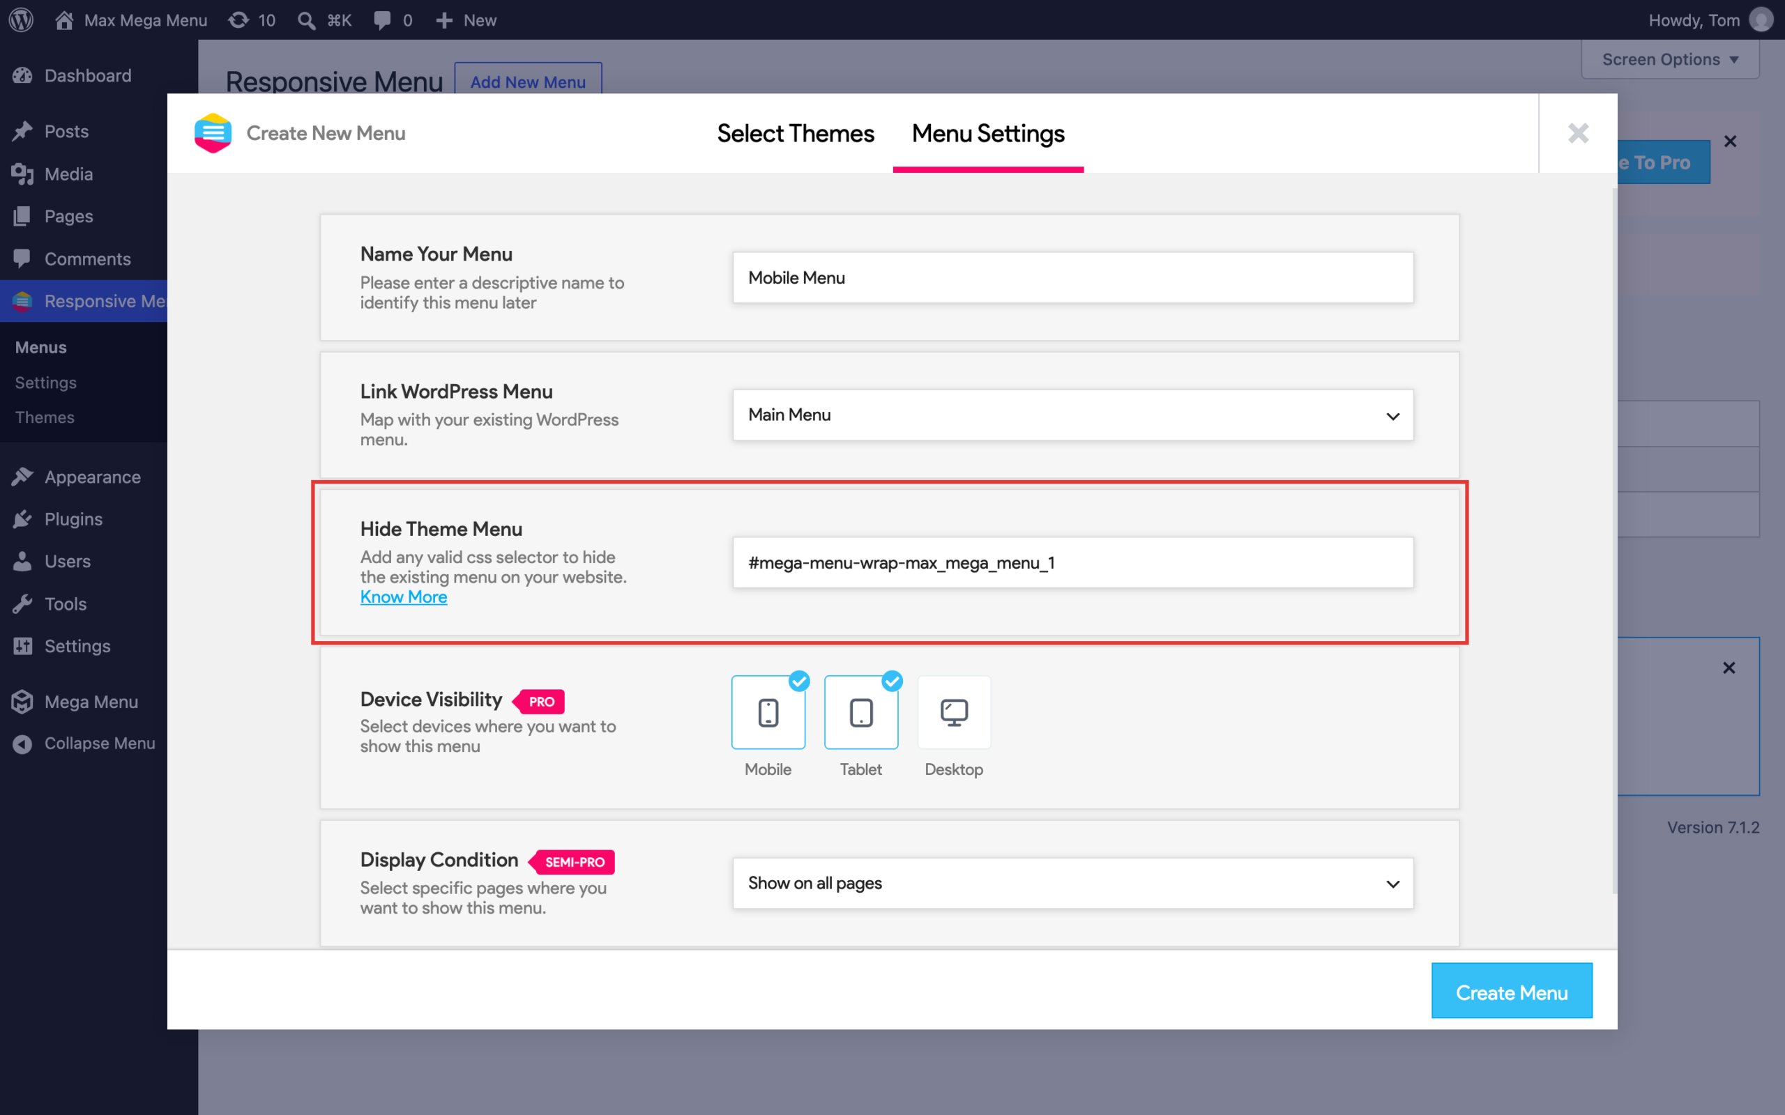The width and height of the screenshot is (1785, 1115).
Task: Close the Create New Menu dialog
Action: coord(1578,134)
